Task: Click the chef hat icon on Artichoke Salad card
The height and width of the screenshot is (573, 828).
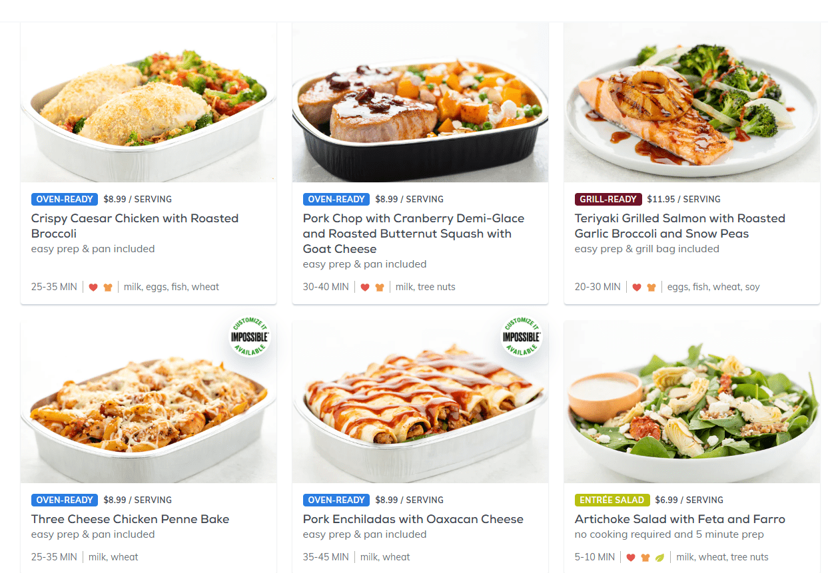Action: point(645,558)
